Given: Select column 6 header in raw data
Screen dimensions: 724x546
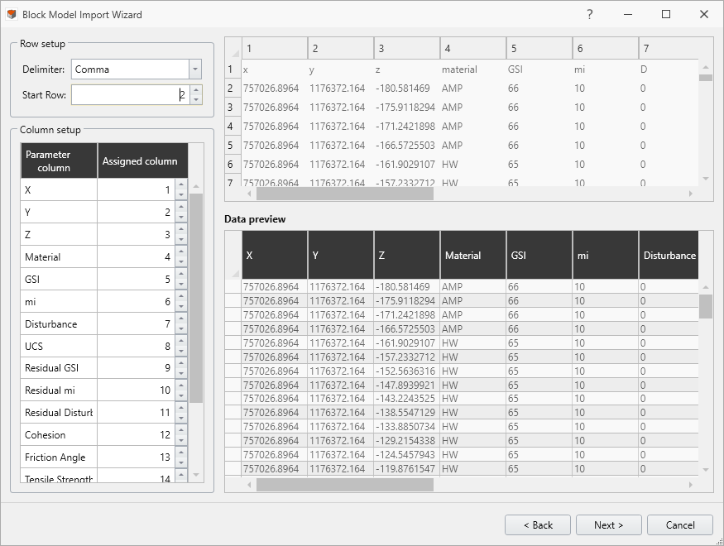Looking at the screenshot, I should pos(606,49).
